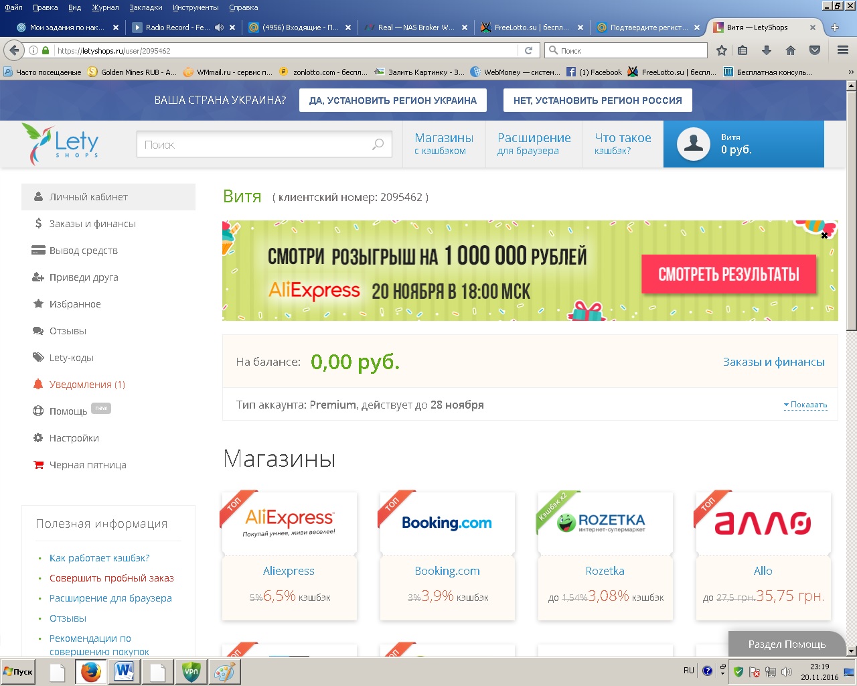Viewport: 857px width, 686px height.
Task: Open the bookmarks list icon
Action: 743,50
